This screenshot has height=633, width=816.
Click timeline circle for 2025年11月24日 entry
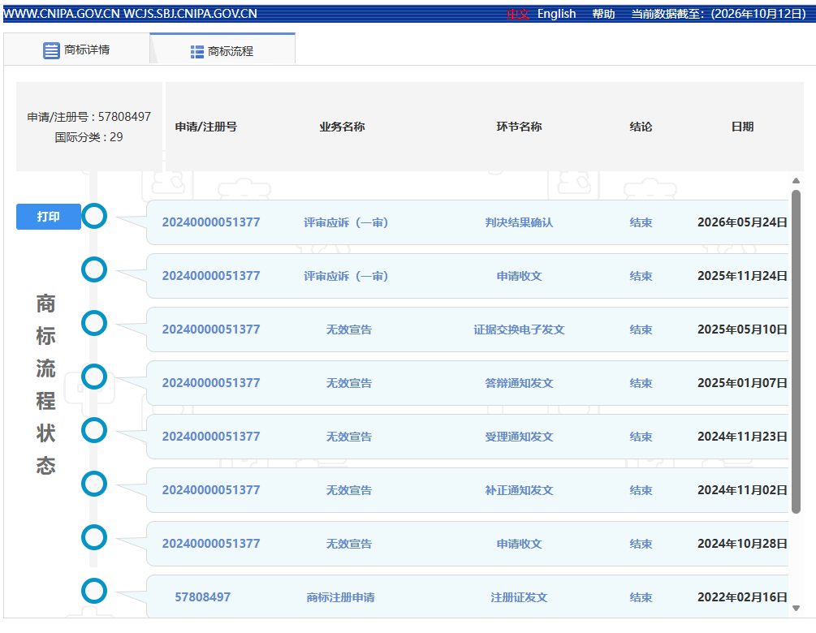pyautogui.click(x=94, y=269)
